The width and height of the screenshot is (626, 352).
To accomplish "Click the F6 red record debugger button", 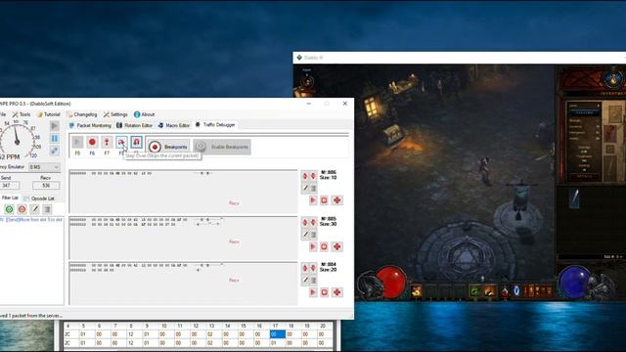I will (92, 142).
